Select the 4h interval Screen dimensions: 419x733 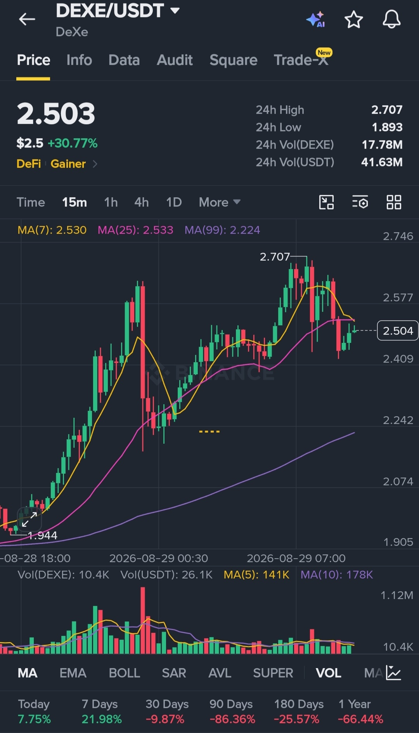click(142, 202)
